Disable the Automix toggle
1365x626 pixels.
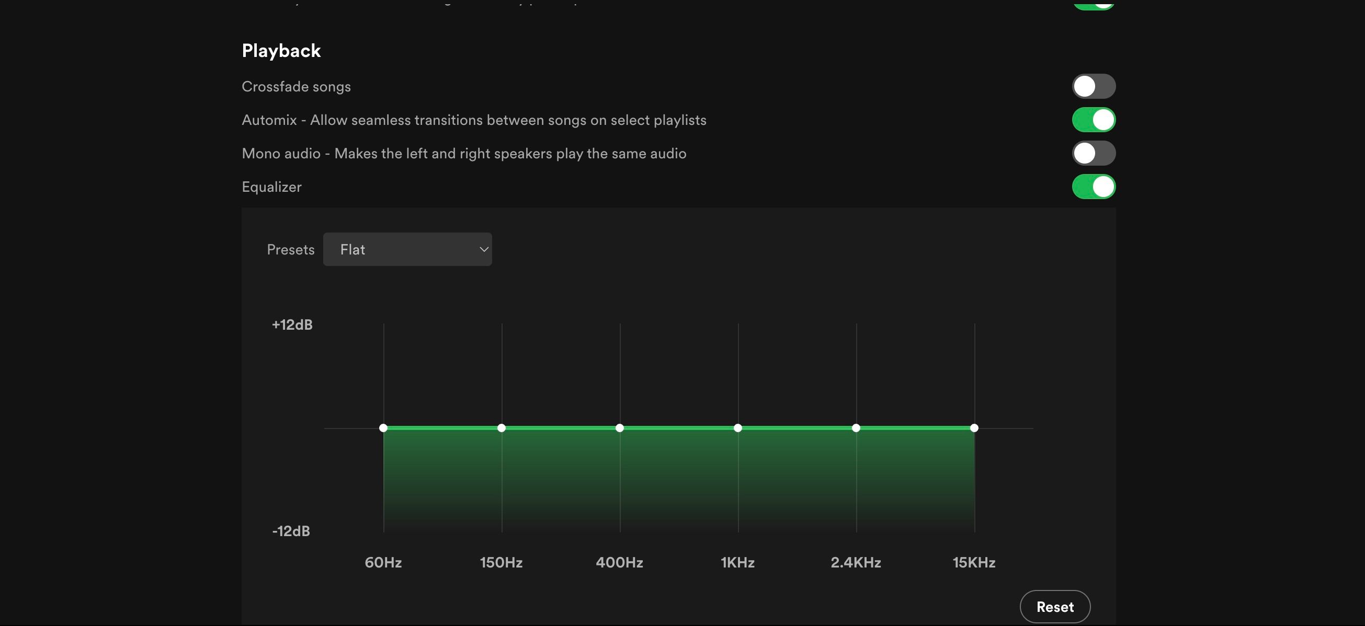[1093, 120]
